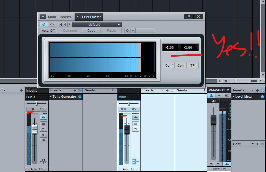
Task: Toggle VM-VAIO1+2 Inserts power button
Action: [262, 90]
